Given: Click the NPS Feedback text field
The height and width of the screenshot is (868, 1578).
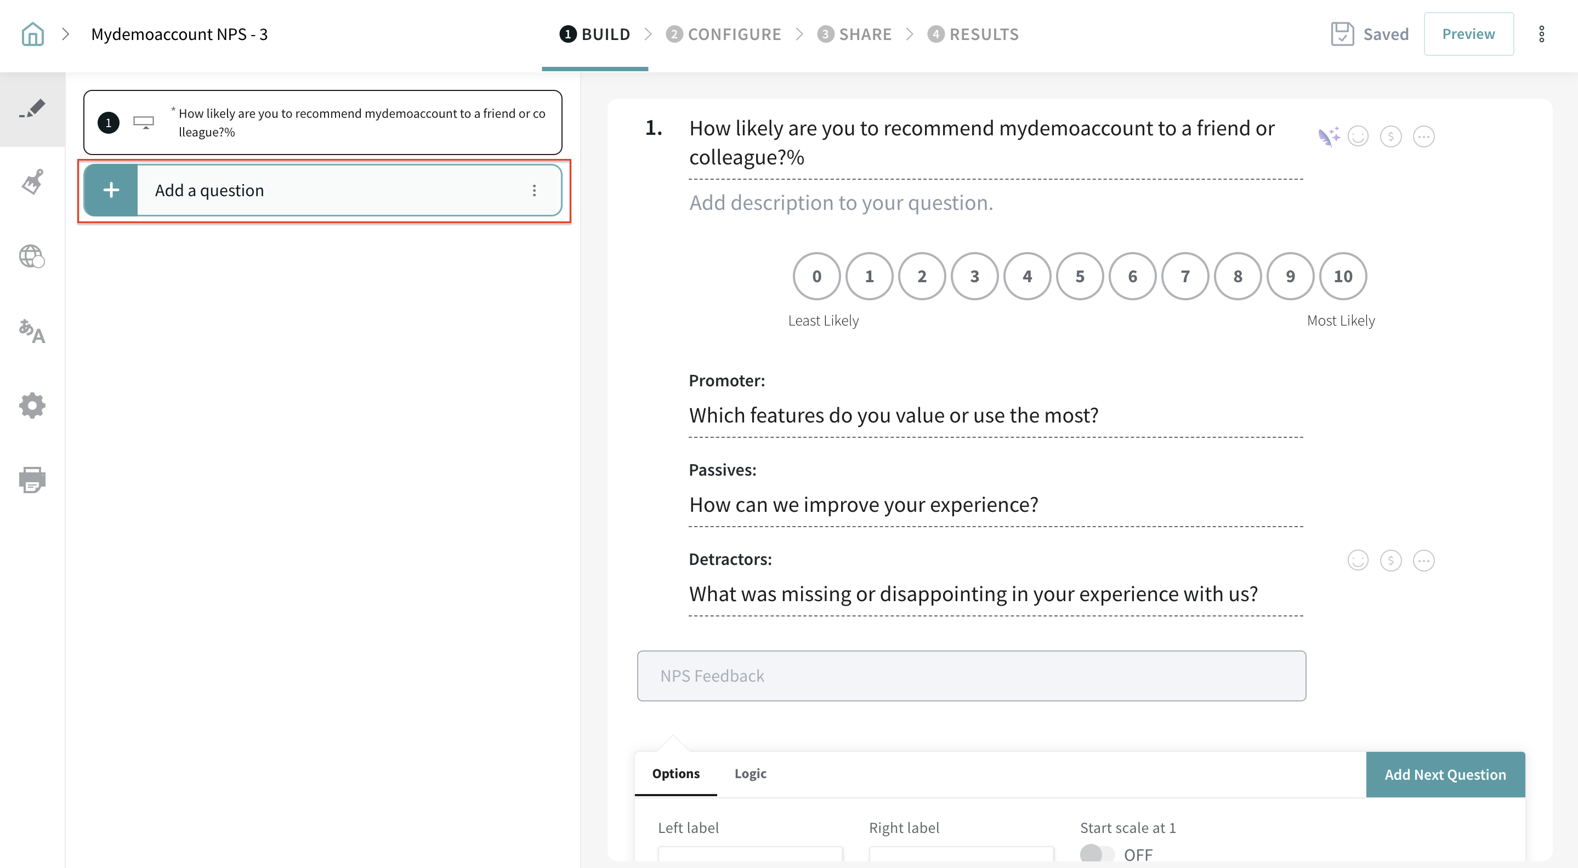Looking at the screenshot, I should pyautogui.click(x=971, y=676).
